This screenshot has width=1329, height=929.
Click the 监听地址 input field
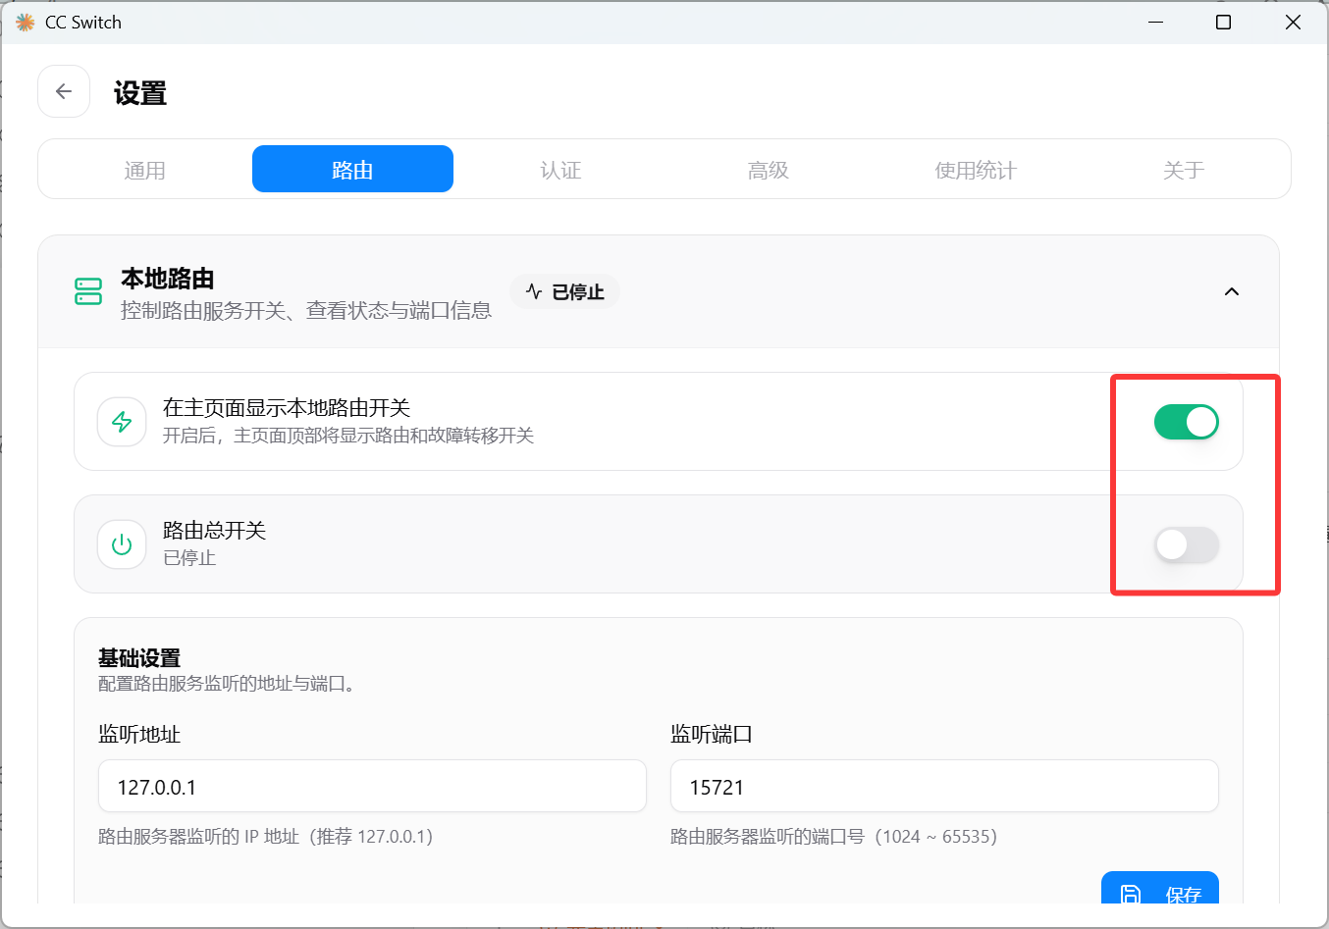point(372,786)
